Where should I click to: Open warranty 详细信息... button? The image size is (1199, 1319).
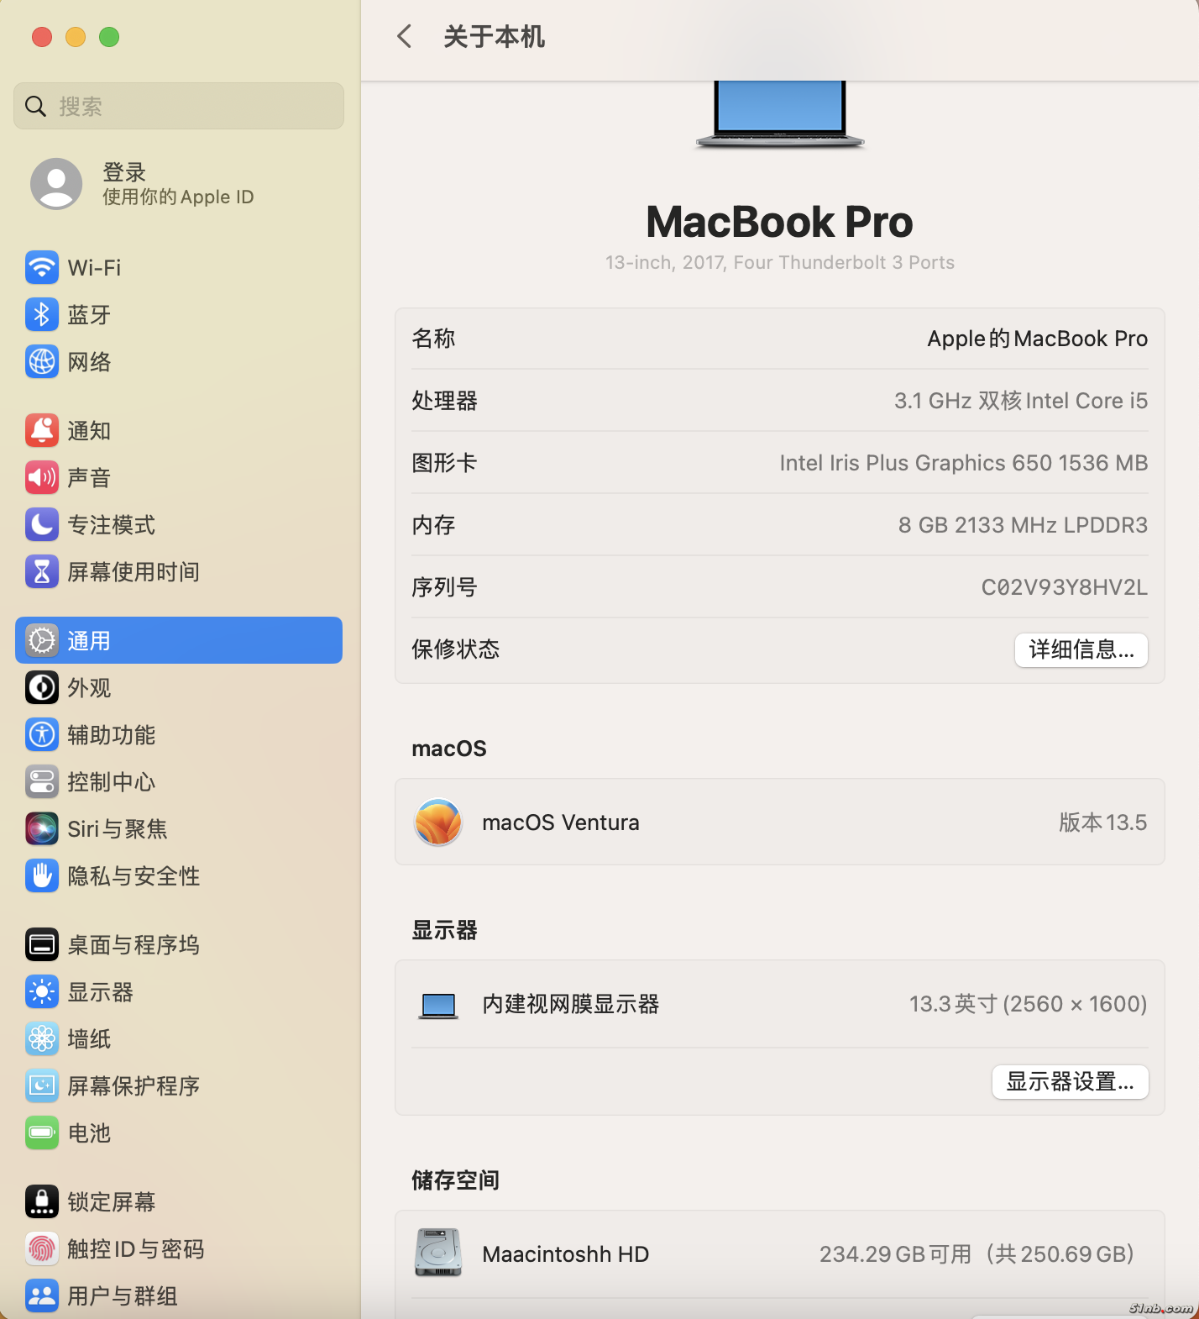coord(1081,650)
